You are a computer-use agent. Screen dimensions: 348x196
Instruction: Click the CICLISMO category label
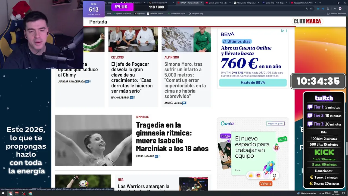tap(117, 57)
